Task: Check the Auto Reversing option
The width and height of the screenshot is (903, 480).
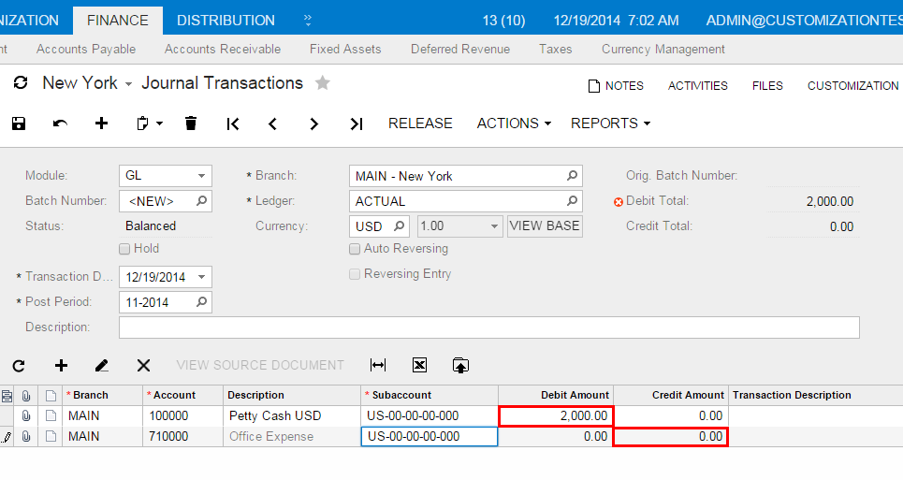Action: (x=355, y=249)
